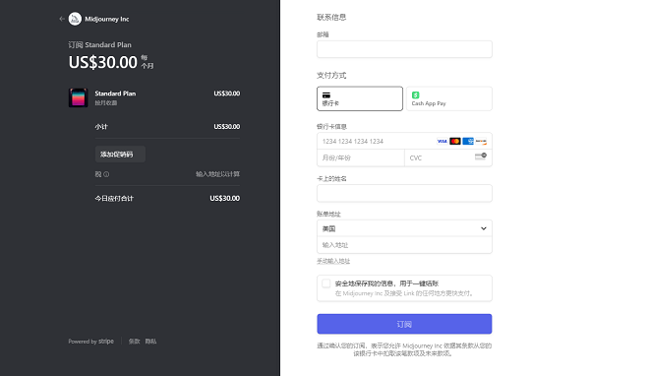The height and width of the screenshot is (376, 649).
Task: Click the blue subscribe button
Action: click(x=404, y=324)
